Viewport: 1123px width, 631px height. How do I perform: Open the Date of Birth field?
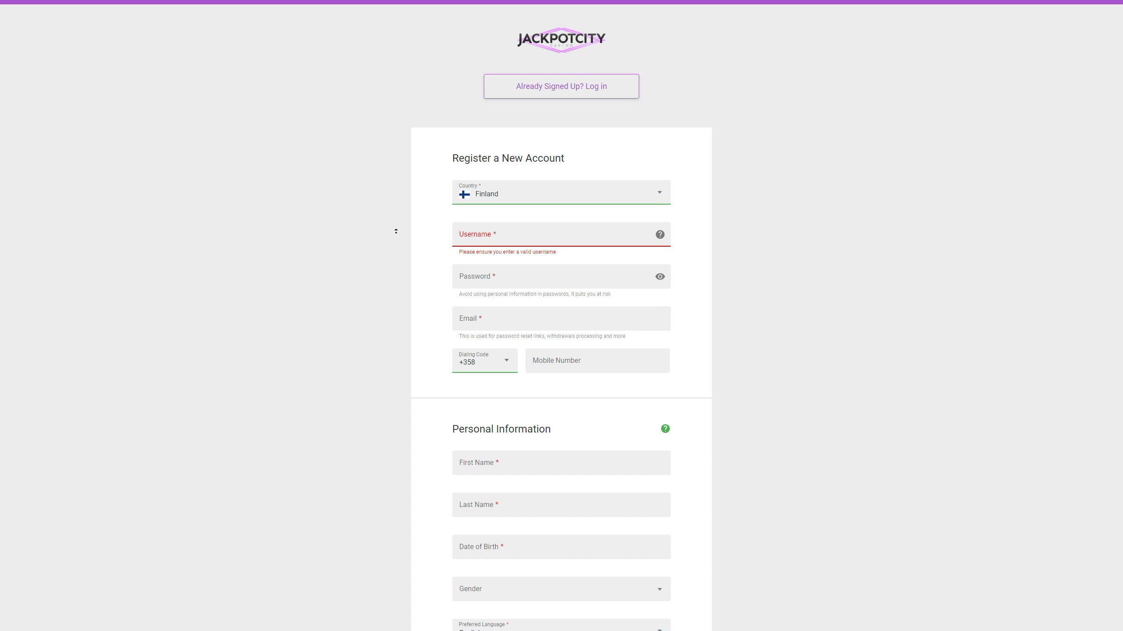tap(561, 547)
